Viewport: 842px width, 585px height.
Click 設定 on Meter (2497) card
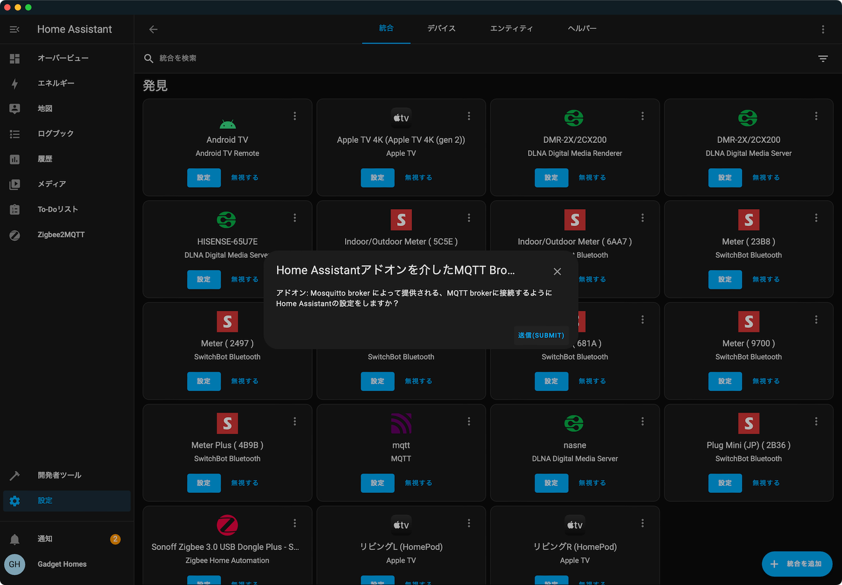(204, 381)
